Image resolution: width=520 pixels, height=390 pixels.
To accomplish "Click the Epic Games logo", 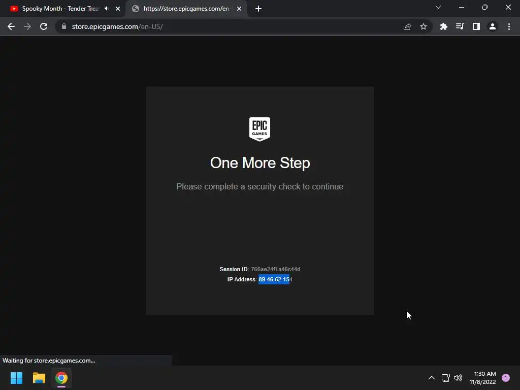I will [x=259, y=129].
